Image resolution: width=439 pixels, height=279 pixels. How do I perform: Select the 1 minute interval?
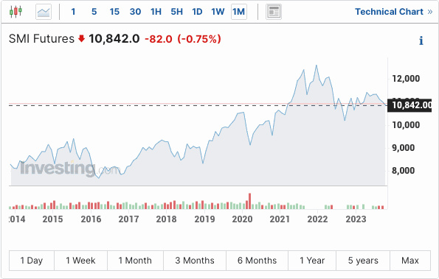tap(73, 12)
